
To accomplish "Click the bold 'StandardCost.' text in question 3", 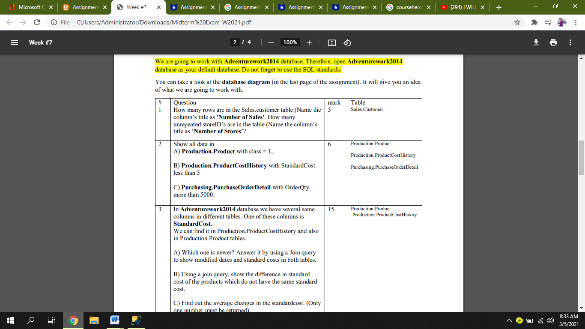I will 192,224.
